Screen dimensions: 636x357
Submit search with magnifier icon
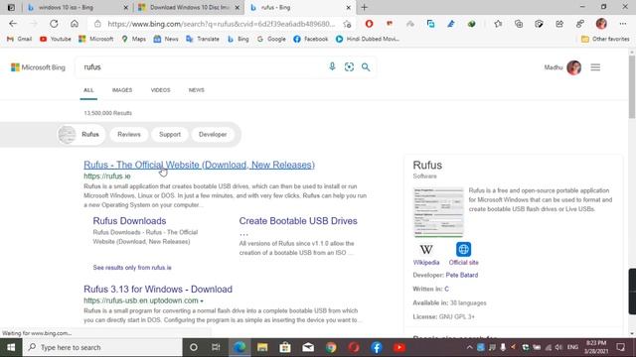click(x=366, y=67)
